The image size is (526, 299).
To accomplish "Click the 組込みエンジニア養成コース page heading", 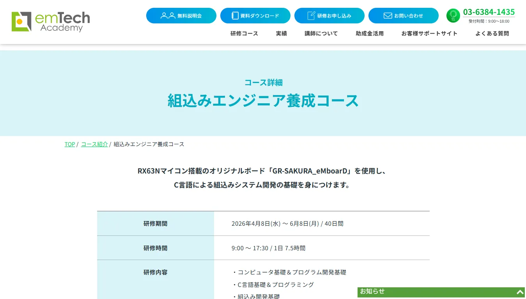I will pos(263,101).
